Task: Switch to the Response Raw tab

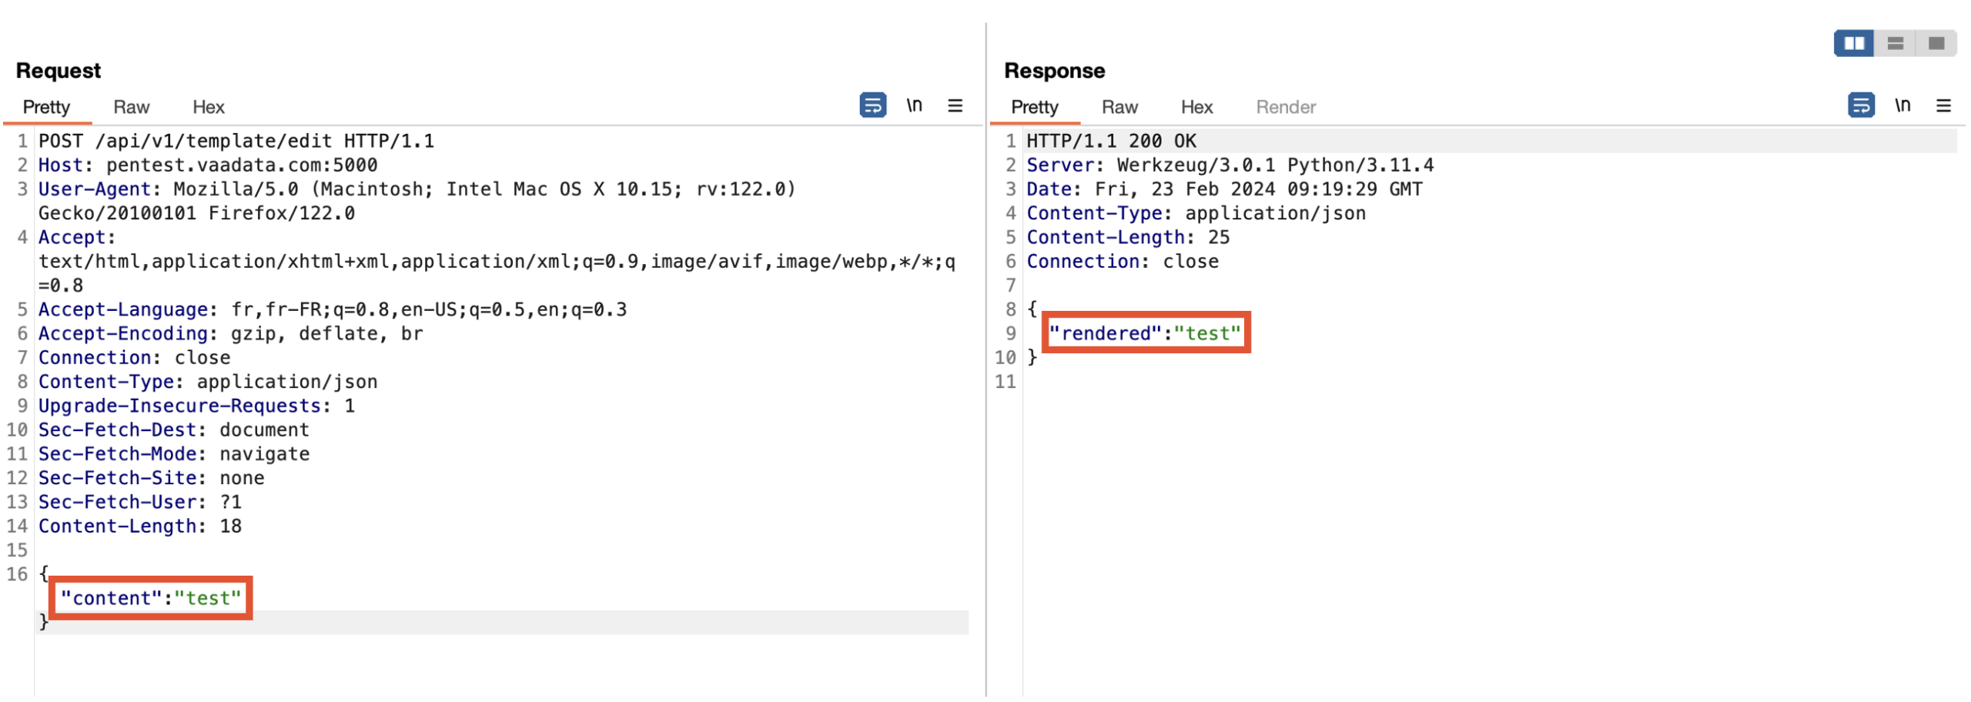Action: click(1119, 107)
